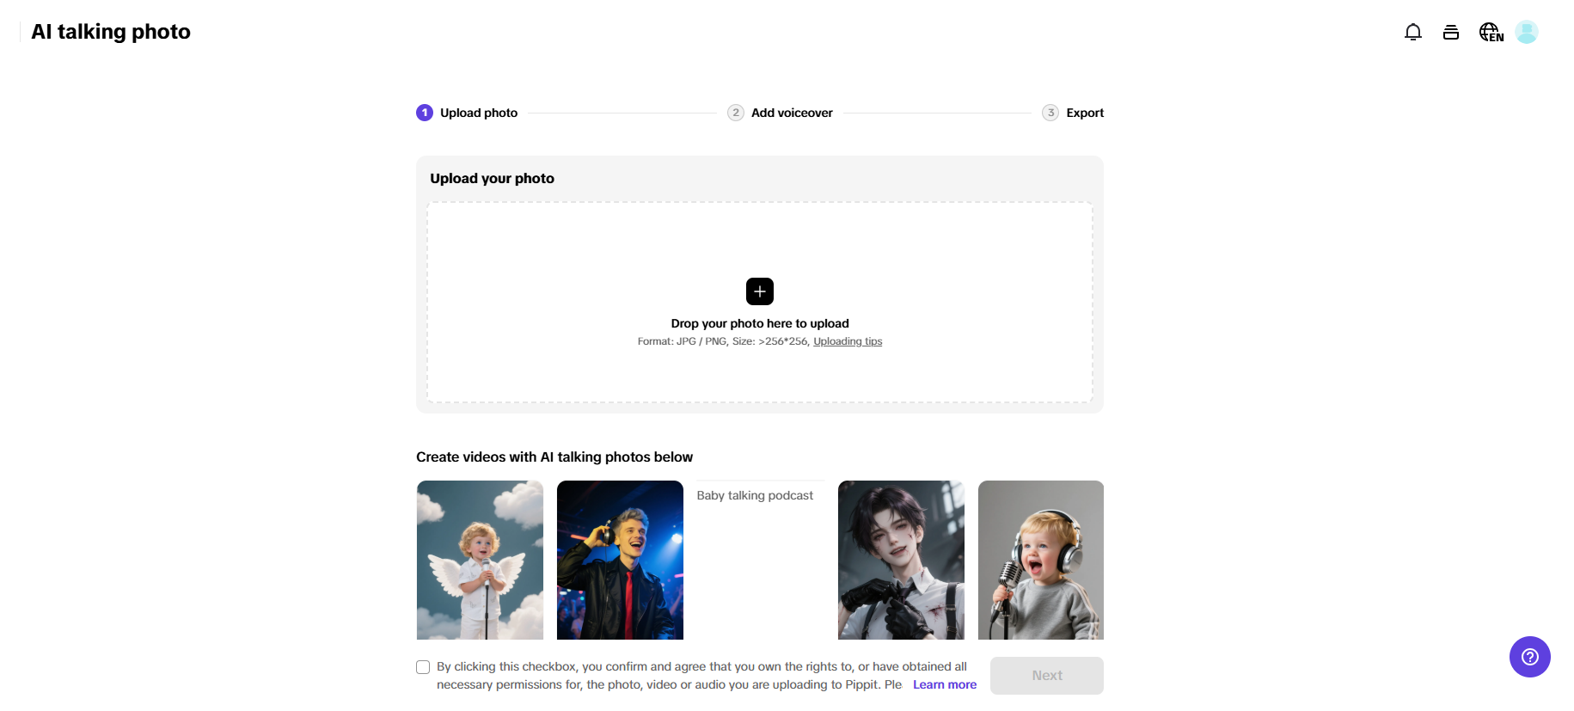The image size is (1574, 711).
Task: Select the angel baby sample photo
Action: coord(480,560)
